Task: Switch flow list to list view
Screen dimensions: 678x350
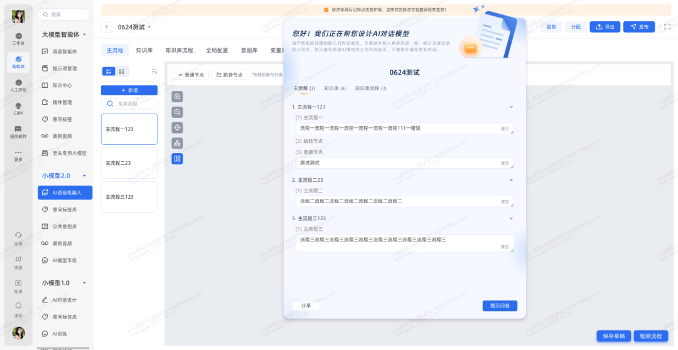Action: 109,72
